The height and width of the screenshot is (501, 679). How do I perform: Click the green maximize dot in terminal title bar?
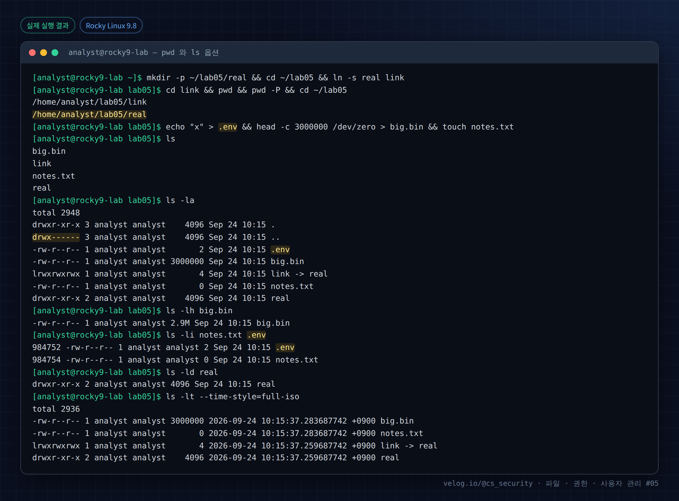coord(55,53)
